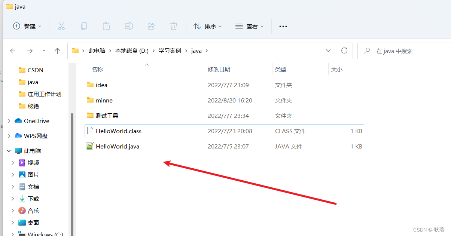Select 本地磁盘 (D:) in the breadcrumb
The width and height of the screenshot is (451, 236).
132,51
